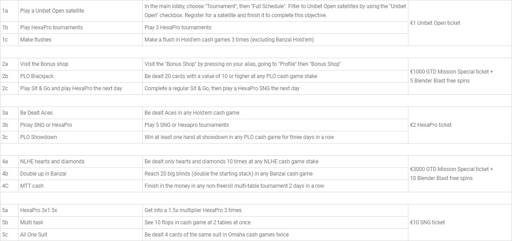Select the "MTT cash" mission name
This screenshot has width=512, height=241.
(x=32, y=186)
